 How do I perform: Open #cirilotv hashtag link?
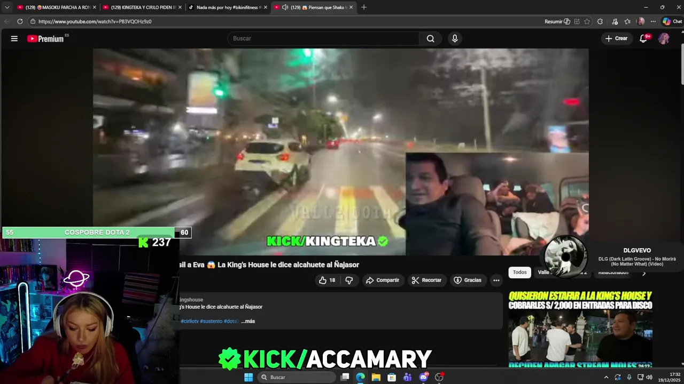(x=190, y=321)
